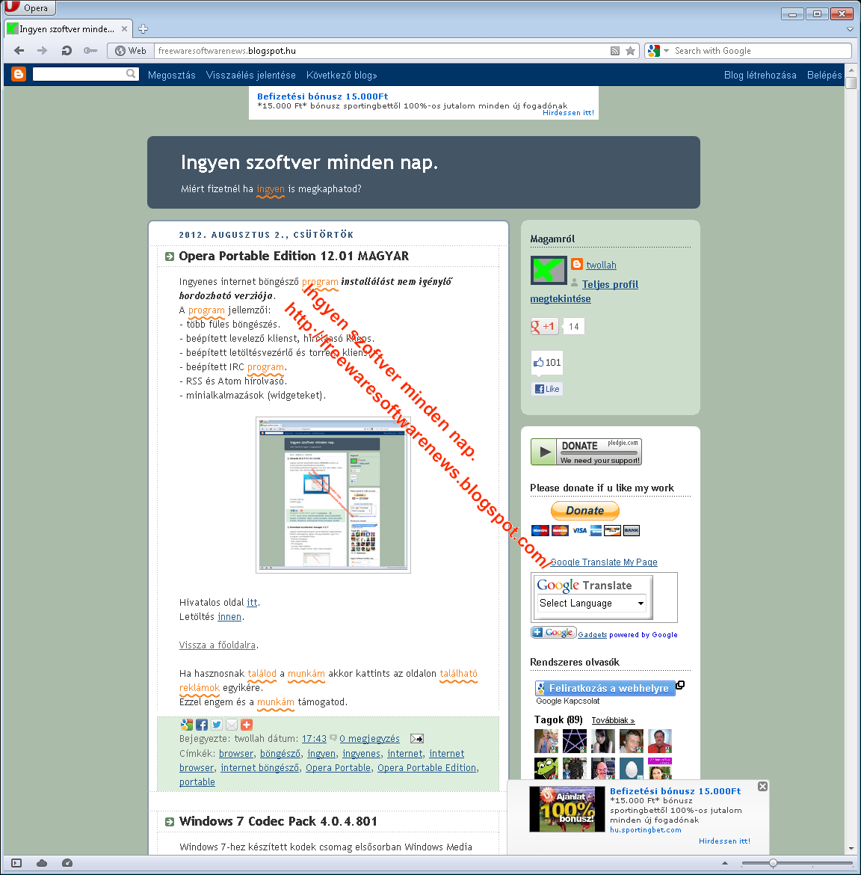This screenshot has height=875, width=861.
Task: Click the orange plus share icon
Action: [x=247, y=725]
